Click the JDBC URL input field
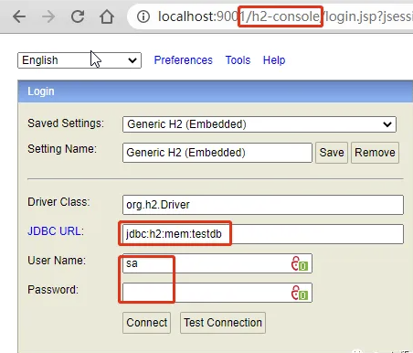This screenshot has height=353, width=413. (x=263, y=234)
